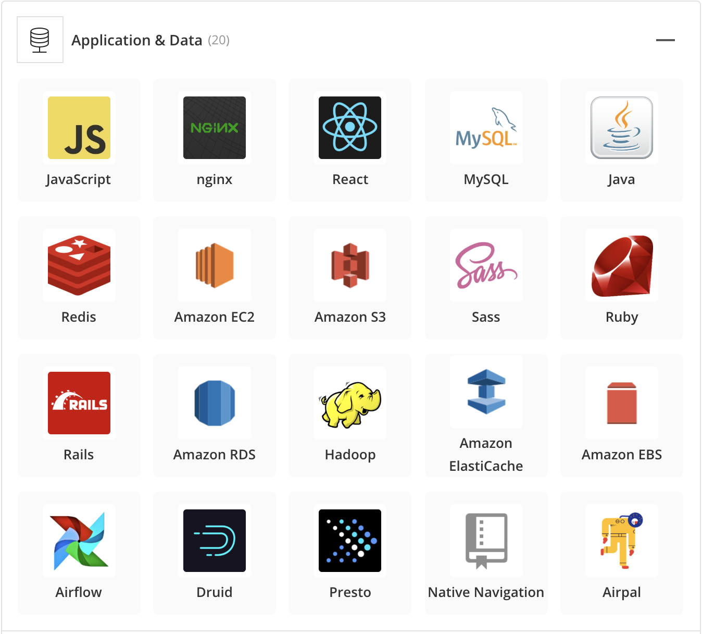
Task: Click the React label
Action: (350, 179)
